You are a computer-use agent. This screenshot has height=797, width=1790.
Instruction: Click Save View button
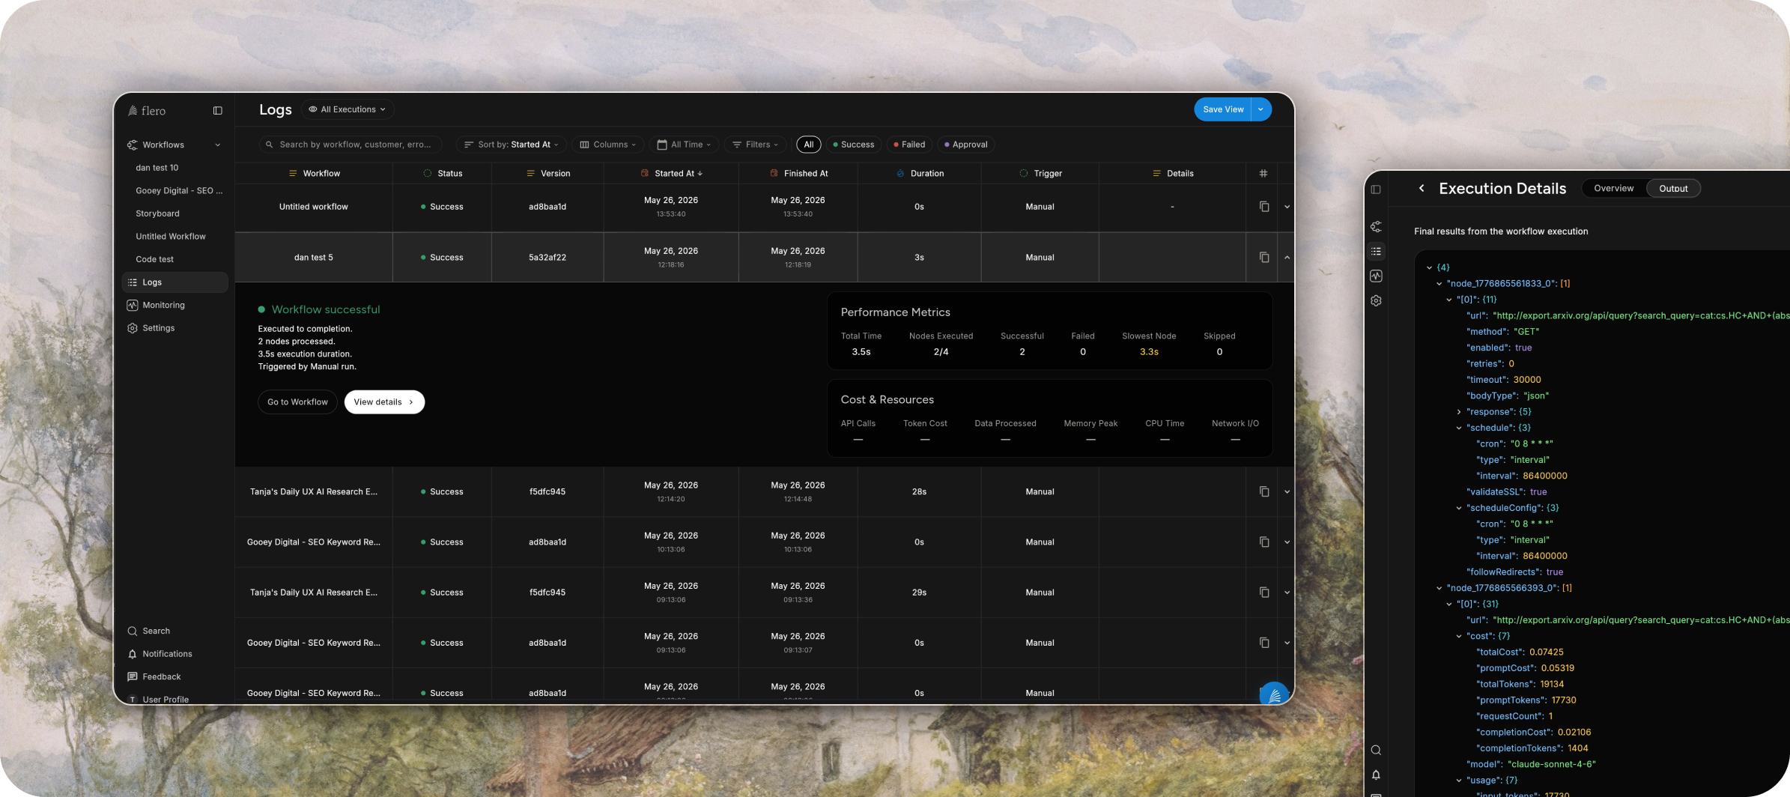pyautogui.click(x=1223, y=109)
